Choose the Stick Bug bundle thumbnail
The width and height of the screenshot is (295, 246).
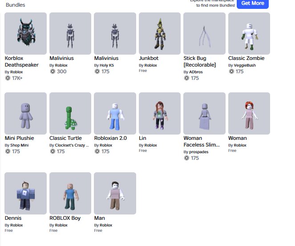click(x=204, y=33)
